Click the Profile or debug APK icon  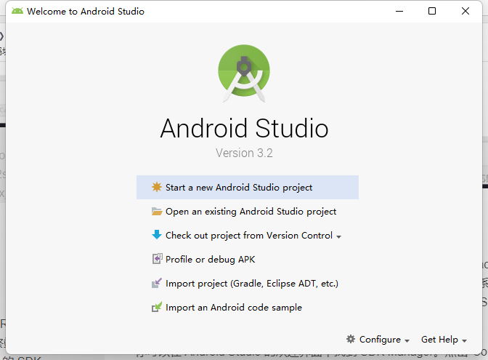tap(157, 259)
